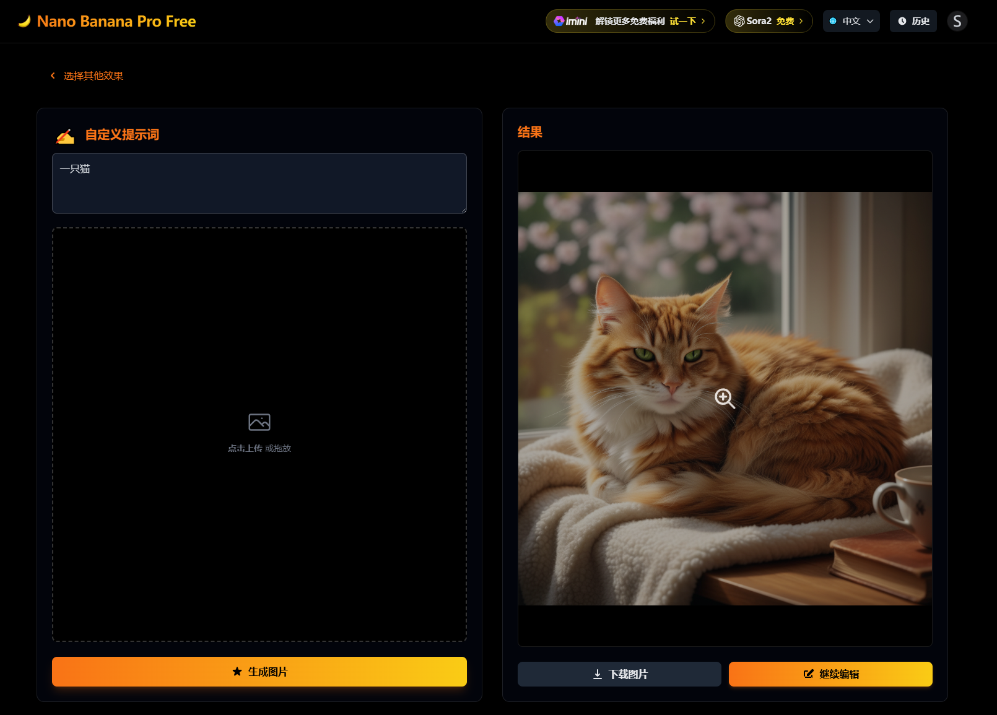Click the back chevron before 选择其他效果

click(x=53, y=76)
